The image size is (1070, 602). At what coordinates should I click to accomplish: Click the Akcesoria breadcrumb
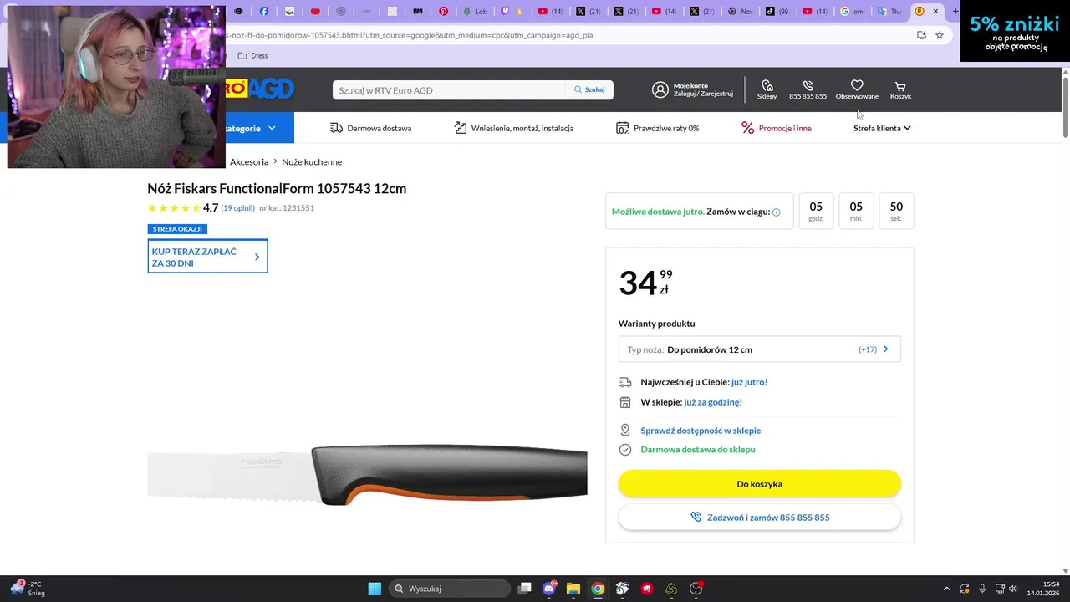(x=249, y=162)
